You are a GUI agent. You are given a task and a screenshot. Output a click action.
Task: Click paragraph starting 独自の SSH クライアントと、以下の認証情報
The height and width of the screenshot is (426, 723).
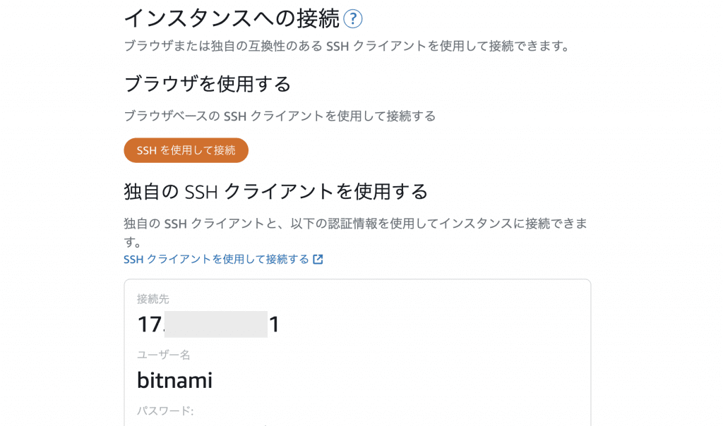tap(356, 224)
